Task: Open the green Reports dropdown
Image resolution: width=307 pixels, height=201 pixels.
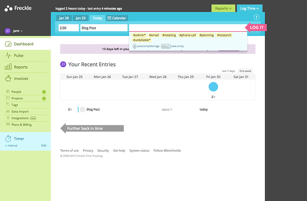Action: pos(223,8)
